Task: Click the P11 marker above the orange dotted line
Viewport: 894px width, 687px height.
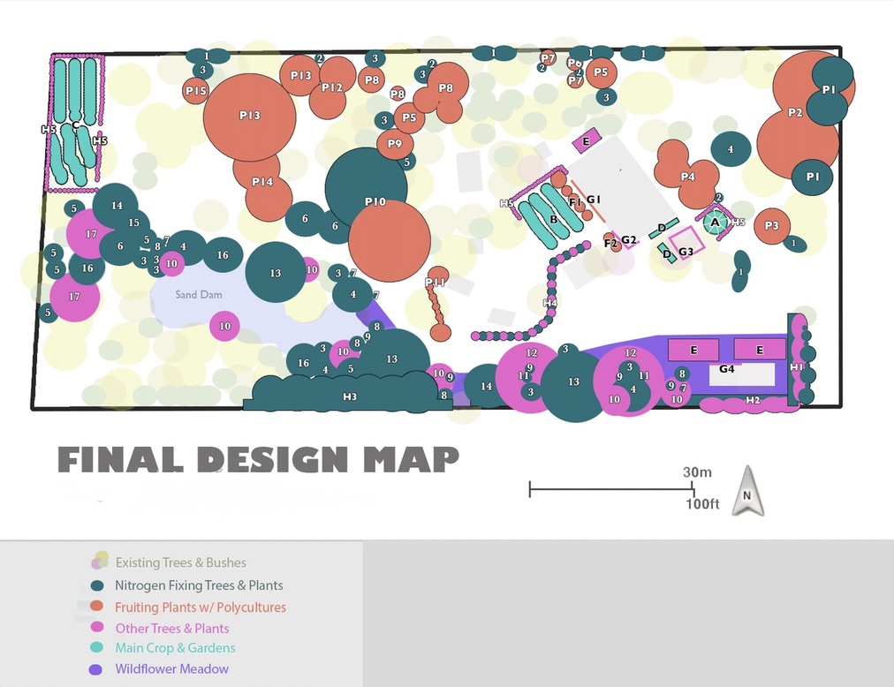Action: [x=436, y=280]
